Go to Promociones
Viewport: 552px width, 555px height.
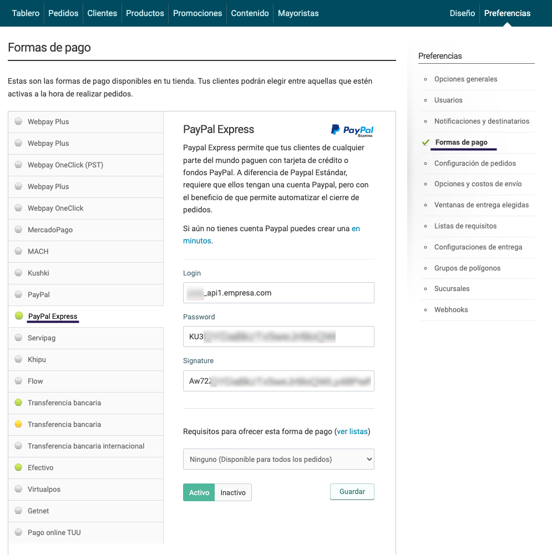pos(197,13)
